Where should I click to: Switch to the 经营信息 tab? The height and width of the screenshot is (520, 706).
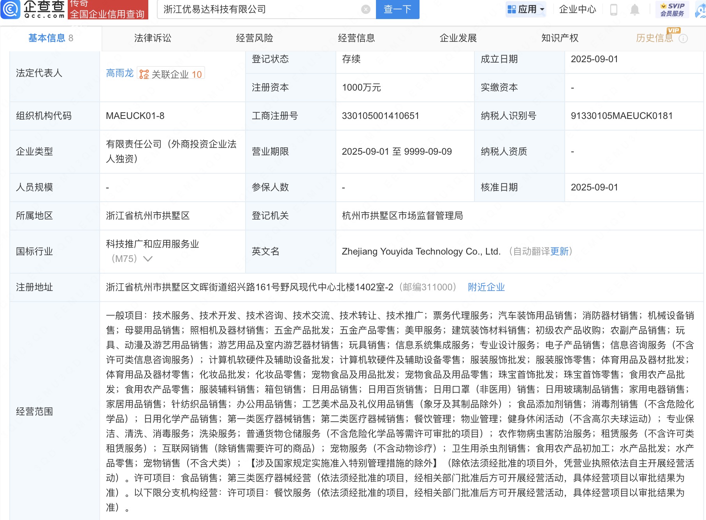(357, 38)
